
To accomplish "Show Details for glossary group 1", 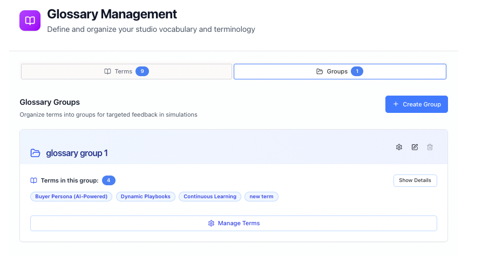I will point(415,180).
